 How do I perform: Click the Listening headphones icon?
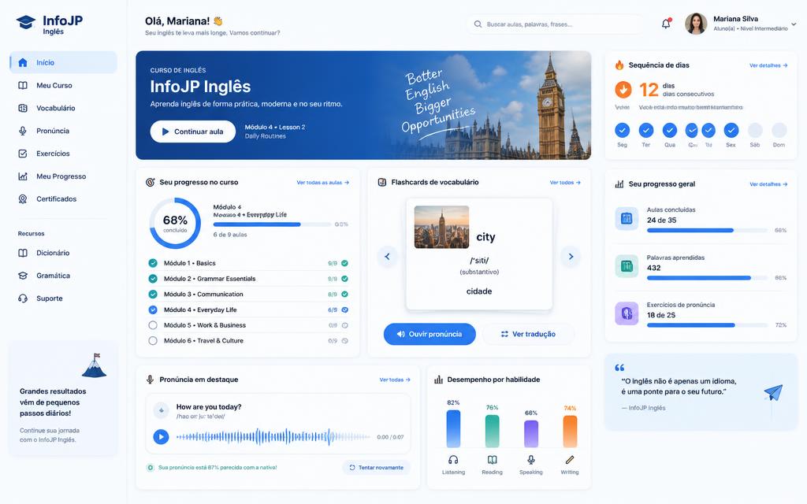click(x=453, y=460)
